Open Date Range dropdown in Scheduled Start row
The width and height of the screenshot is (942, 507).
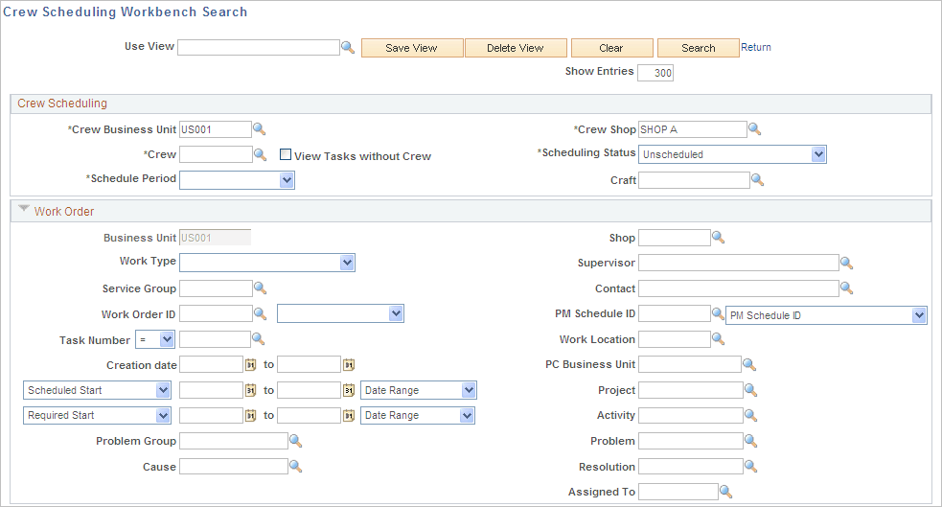click(419, 390)
